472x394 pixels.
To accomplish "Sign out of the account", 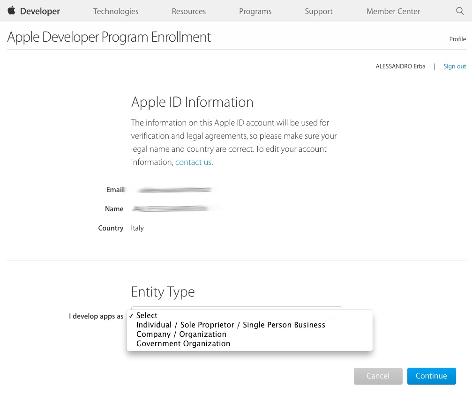I will [455, 67].
